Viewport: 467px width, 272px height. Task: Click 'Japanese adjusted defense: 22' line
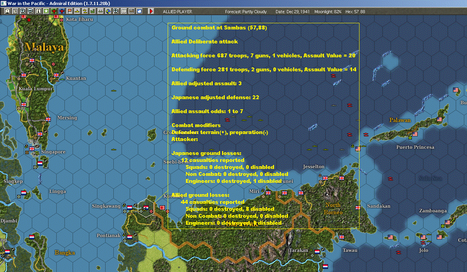pos(215,97)
